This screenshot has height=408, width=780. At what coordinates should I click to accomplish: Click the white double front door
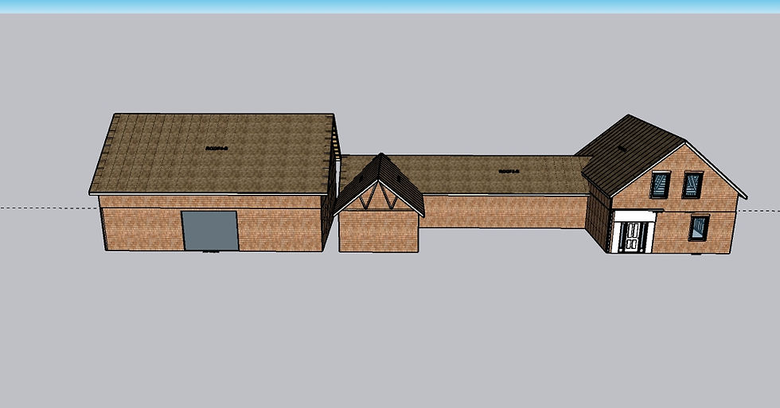[633, 237]
